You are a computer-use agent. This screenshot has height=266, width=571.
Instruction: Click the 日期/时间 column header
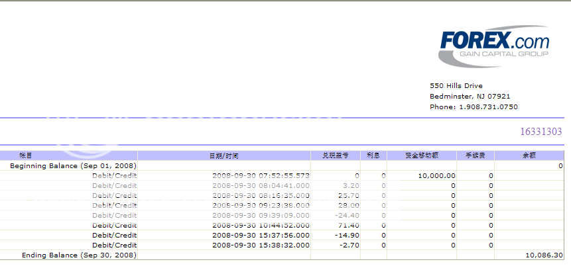[x=223, y=155]
